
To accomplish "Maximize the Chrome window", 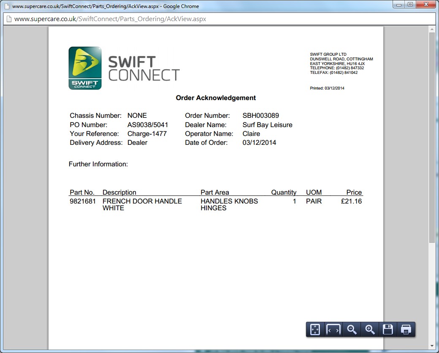I will tap(410, 5).
